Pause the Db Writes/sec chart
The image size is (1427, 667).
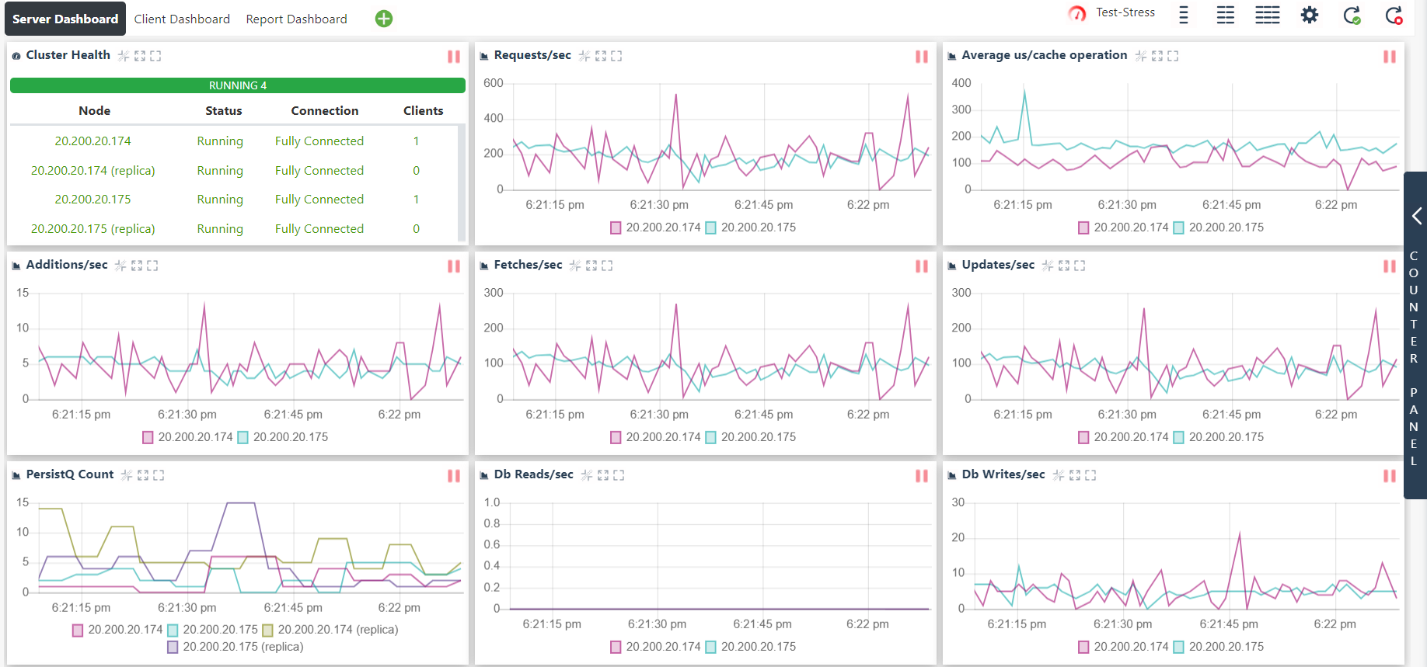[x=1390, y=476]
